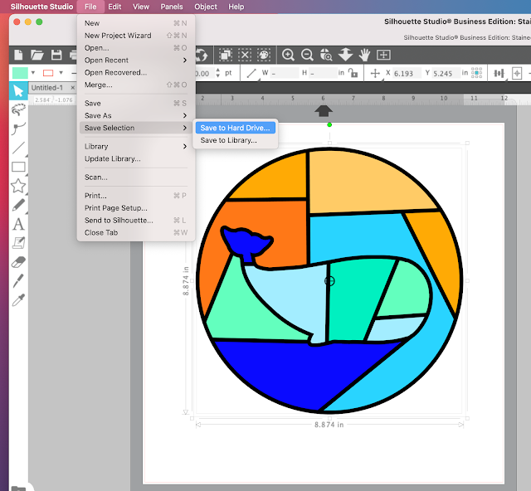
Task: Click the X position input field
Action: (x=407, y=73)
